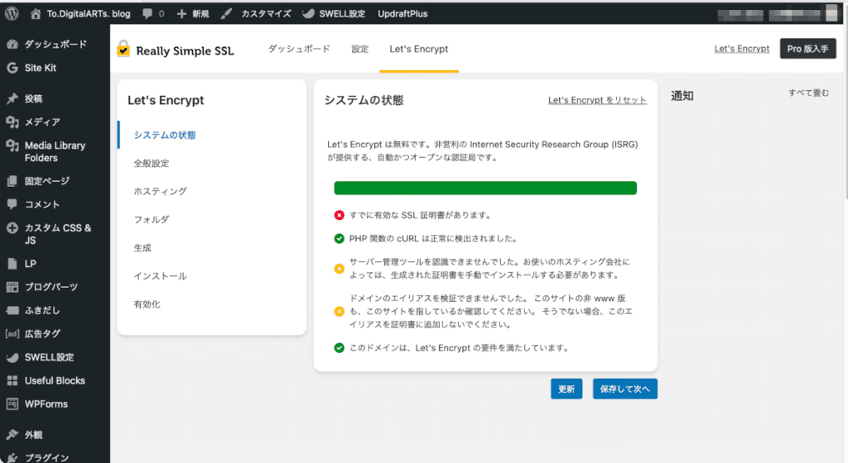Click orange warning icon for サーバー管理ツール

339,269
